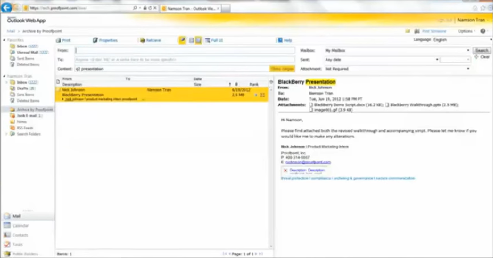
Task: Open Public Folders in navigation pane
Action: 27,254
